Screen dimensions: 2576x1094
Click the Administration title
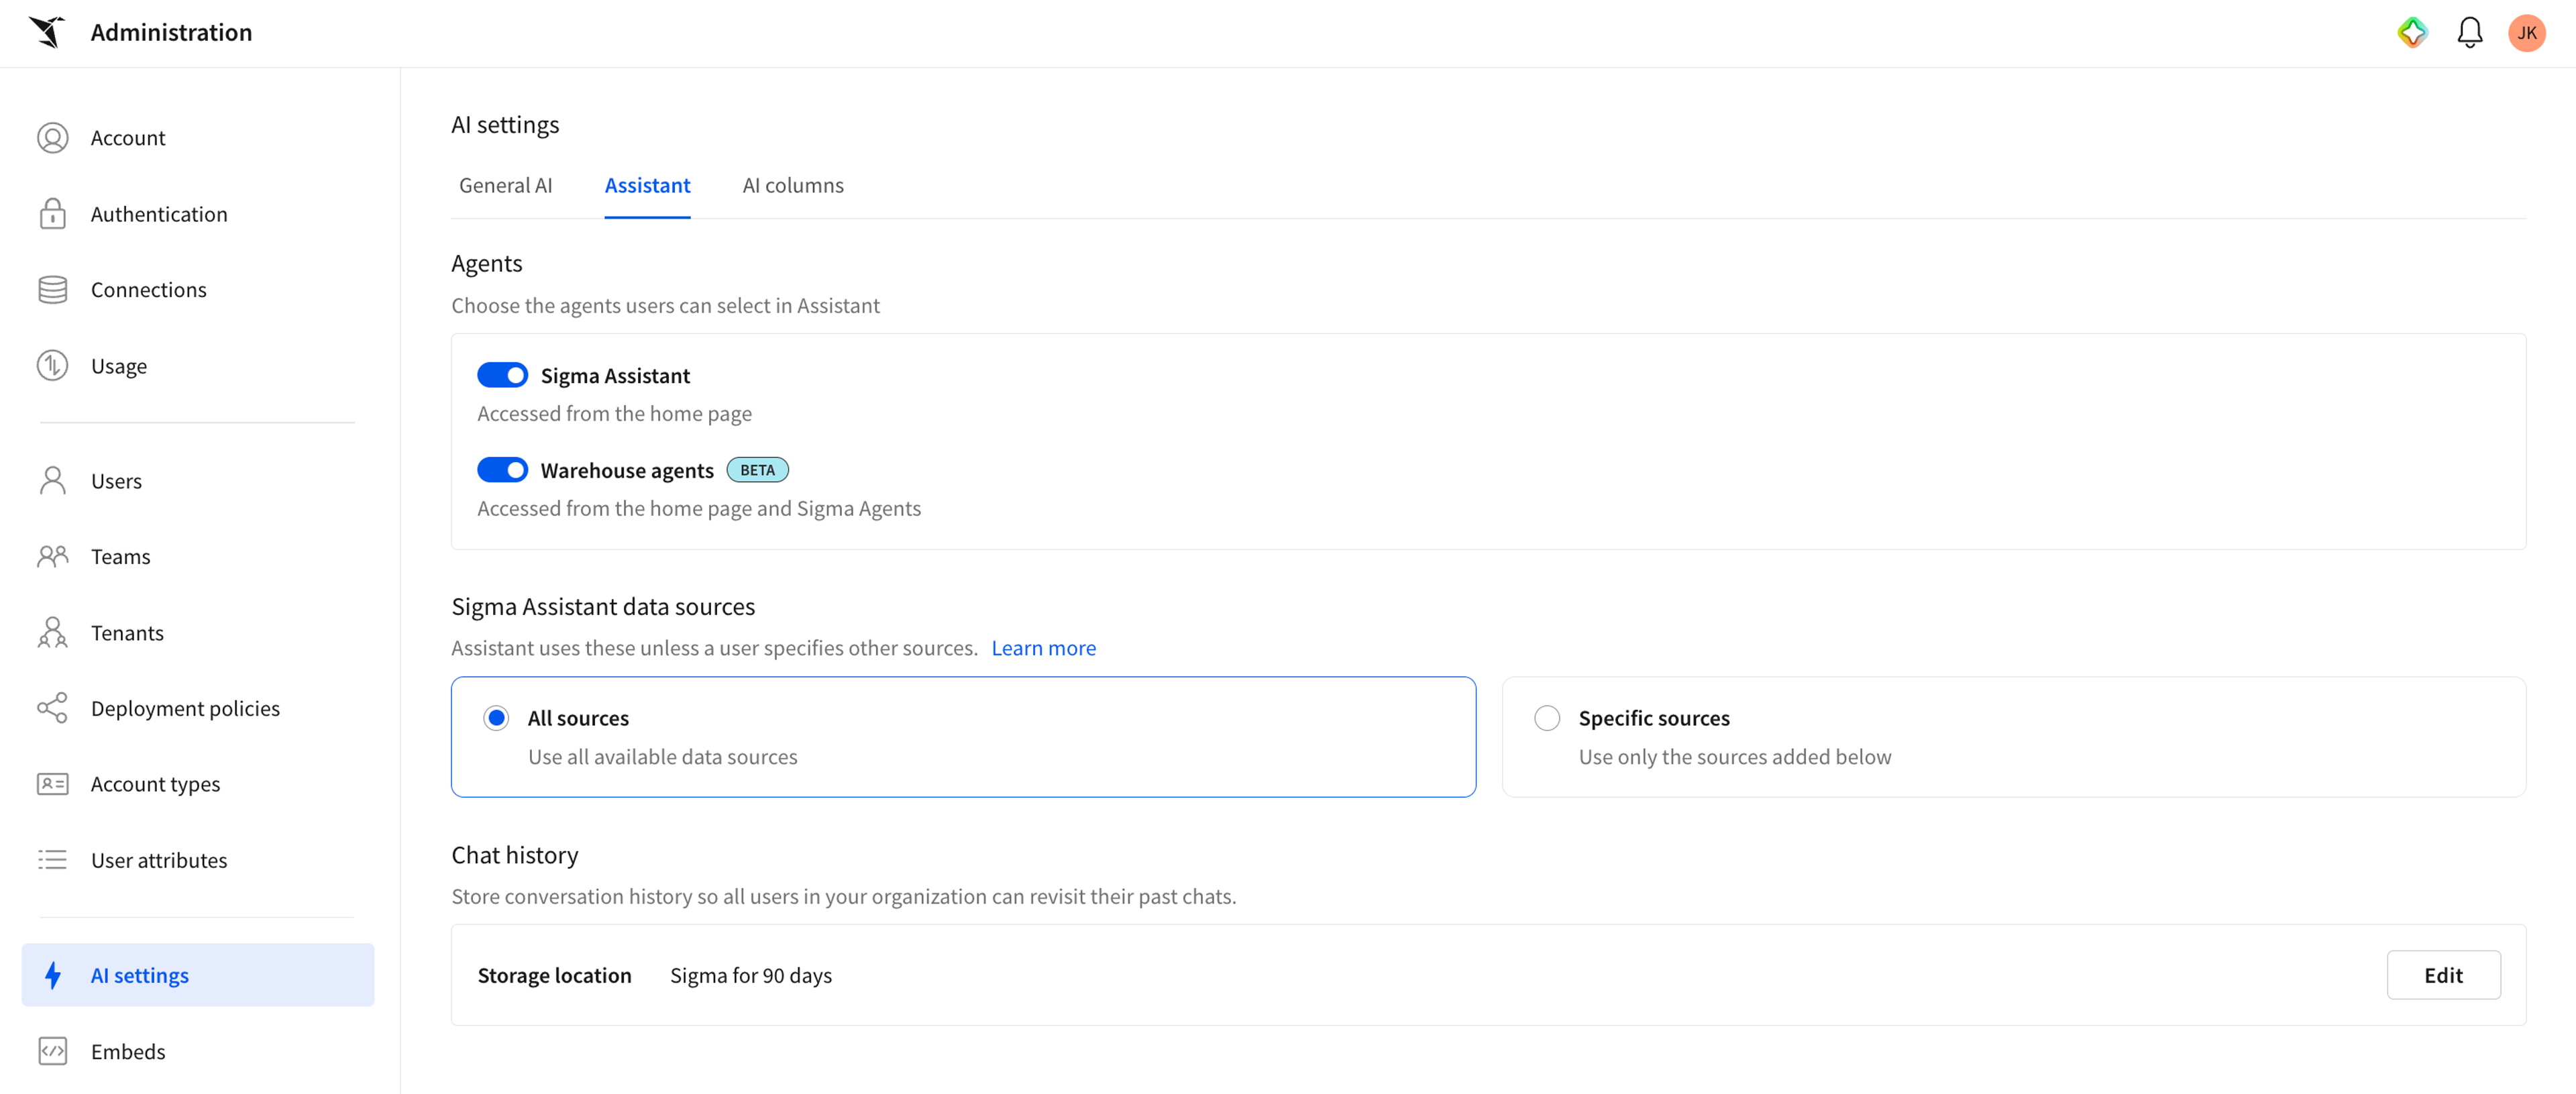[x=171, y=32]
